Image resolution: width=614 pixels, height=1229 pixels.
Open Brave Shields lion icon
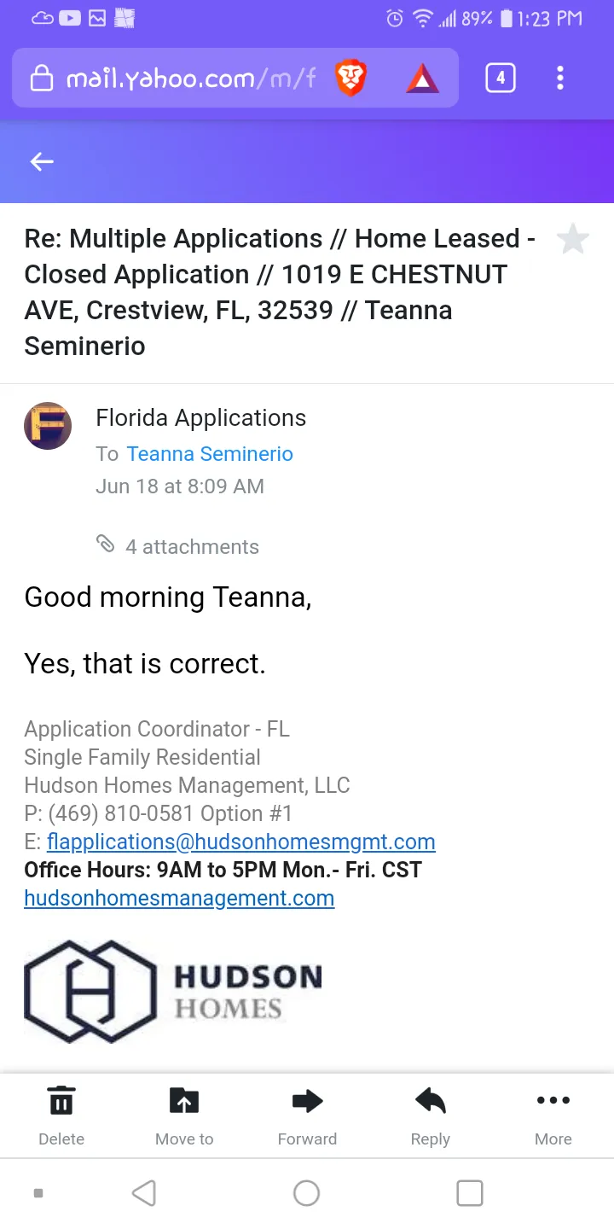coord(350,79)
